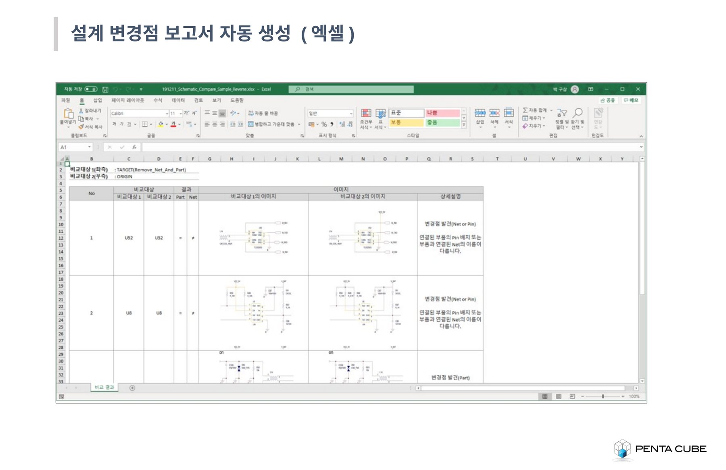Open 조건부 서식 conditional formatting
This screenshot has height=470, width=726.
pos(366,119)
